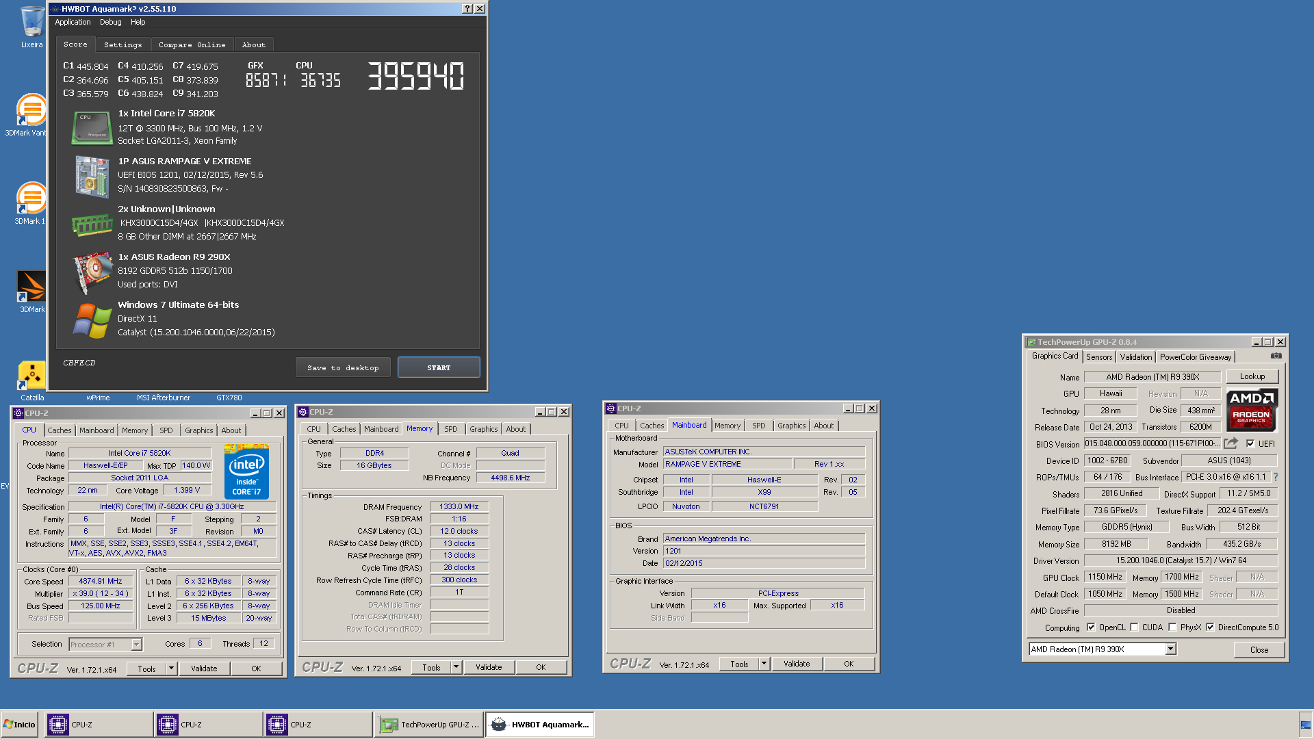1314x739 pixels.
Task: Open the SPD tab in CPU-Z Memory window
Action: pyautogui.click(x=450, y=429)
